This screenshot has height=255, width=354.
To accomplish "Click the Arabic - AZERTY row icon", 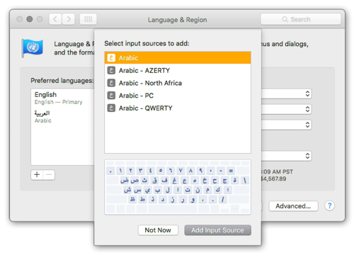I will 111,70.
